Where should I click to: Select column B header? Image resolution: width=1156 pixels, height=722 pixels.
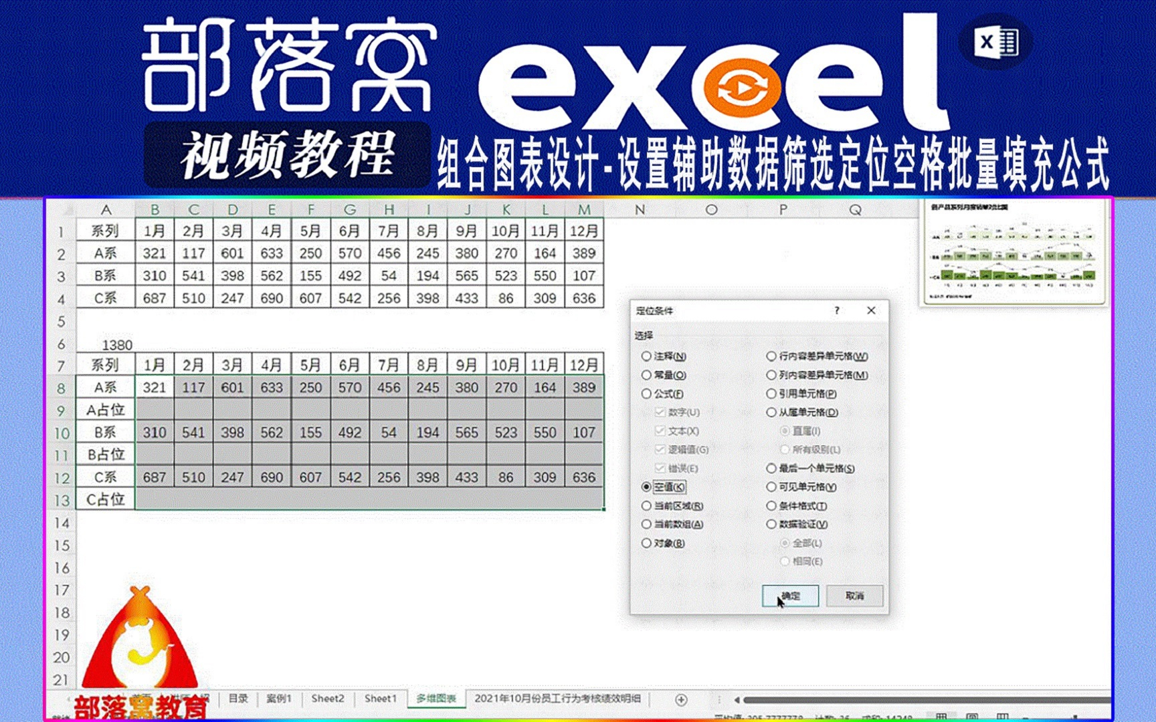(155, 209)
